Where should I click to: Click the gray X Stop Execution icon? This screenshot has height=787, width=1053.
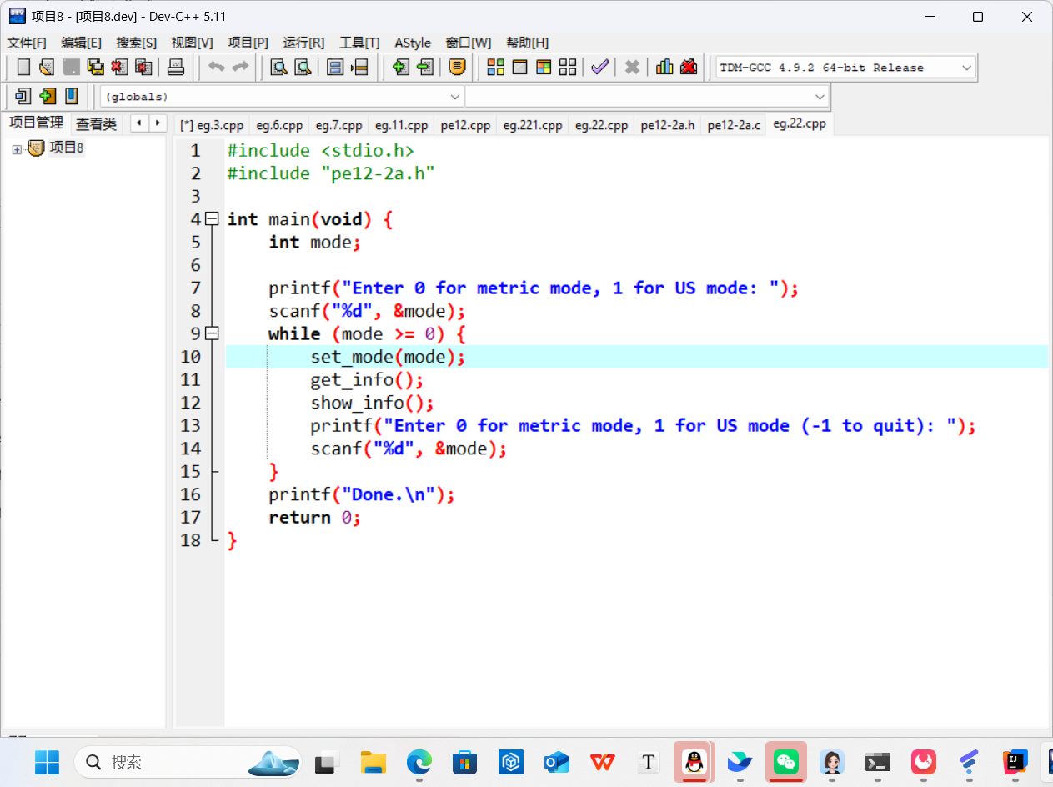(x=633, y=68)
